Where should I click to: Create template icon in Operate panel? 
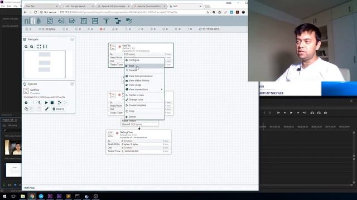pyautogui.click(x=60, y=103)
